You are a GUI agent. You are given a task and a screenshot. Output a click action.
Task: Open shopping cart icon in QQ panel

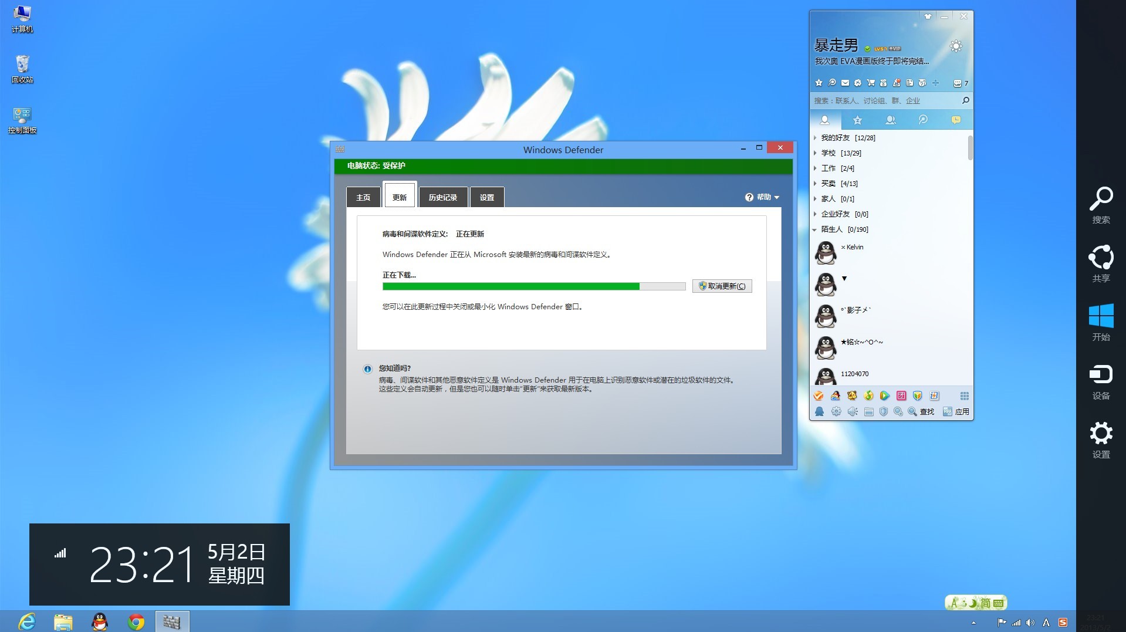pyautogui.click(x=871, y=83)
